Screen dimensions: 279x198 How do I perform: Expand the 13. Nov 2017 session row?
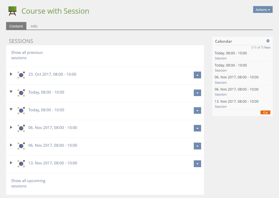(x=11, y=163)
